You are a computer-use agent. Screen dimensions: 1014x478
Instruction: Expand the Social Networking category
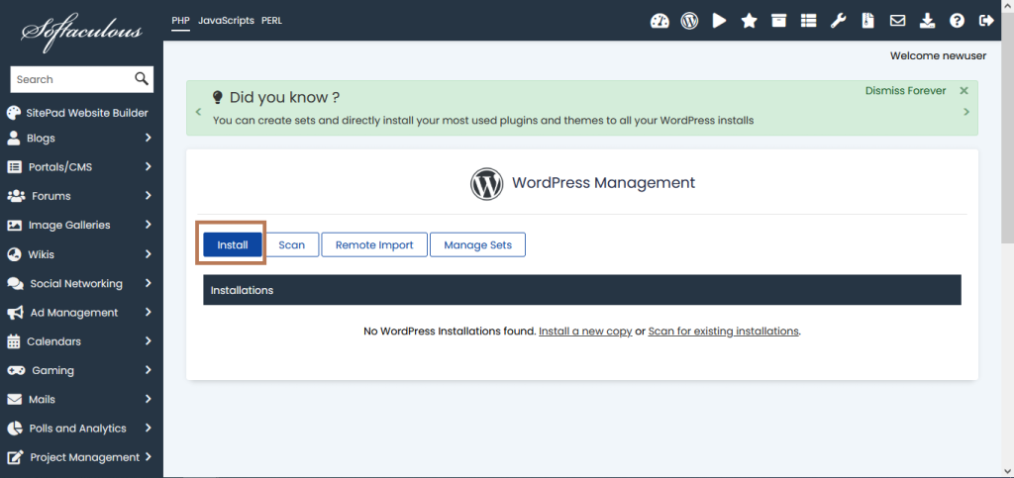click(81, 283)
